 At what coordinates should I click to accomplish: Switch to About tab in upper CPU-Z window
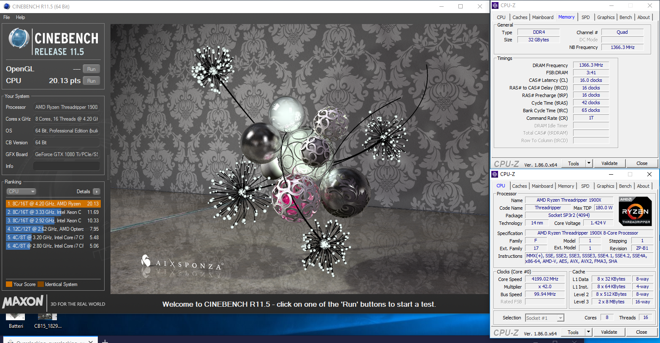point(644,17)
